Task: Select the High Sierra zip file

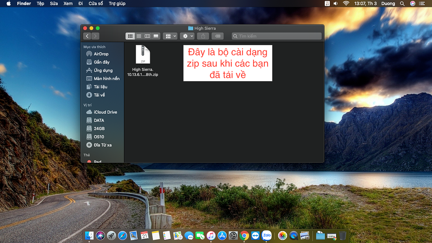Action: (x=143, y=61)
